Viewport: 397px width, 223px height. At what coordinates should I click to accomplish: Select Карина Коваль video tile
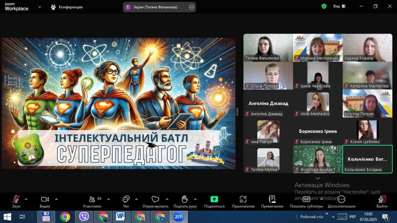[x=368, y=48]
